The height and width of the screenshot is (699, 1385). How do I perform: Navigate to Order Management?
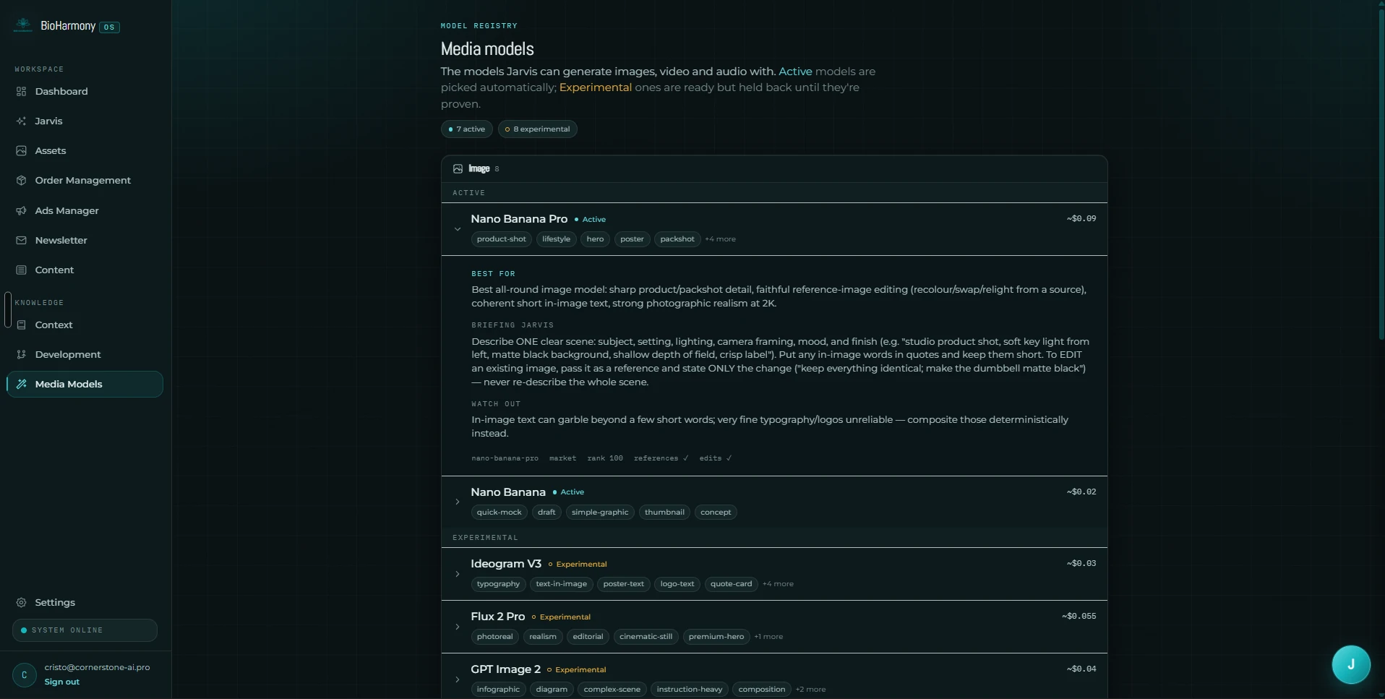click(x=85, y=181)
